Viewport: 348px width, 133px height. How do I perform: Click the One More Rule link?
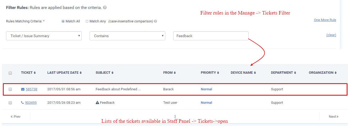click(325, 20)
